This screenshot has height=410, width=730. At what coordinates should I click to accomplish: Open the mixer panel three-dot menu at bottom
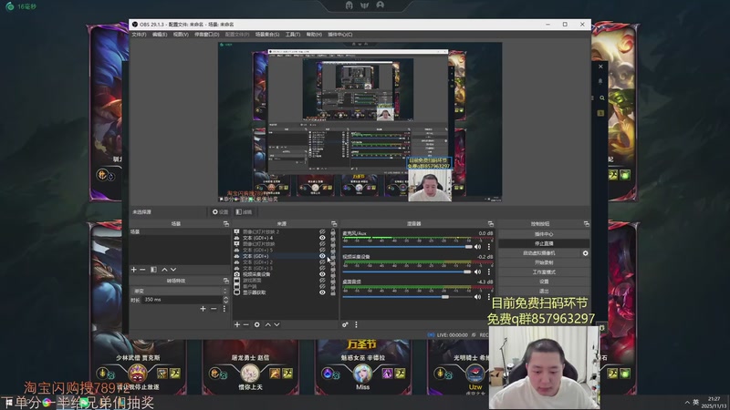click(x=356, y=324)
